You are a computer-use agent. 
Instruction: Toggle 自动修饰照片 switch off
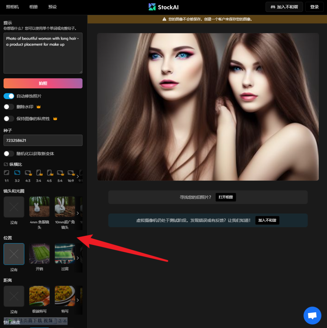(x=9, y=96)
